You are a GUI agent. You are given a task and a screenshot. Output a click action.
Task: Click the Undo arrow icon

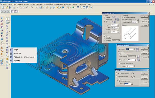pyautogui.click(x=27, y=7)
